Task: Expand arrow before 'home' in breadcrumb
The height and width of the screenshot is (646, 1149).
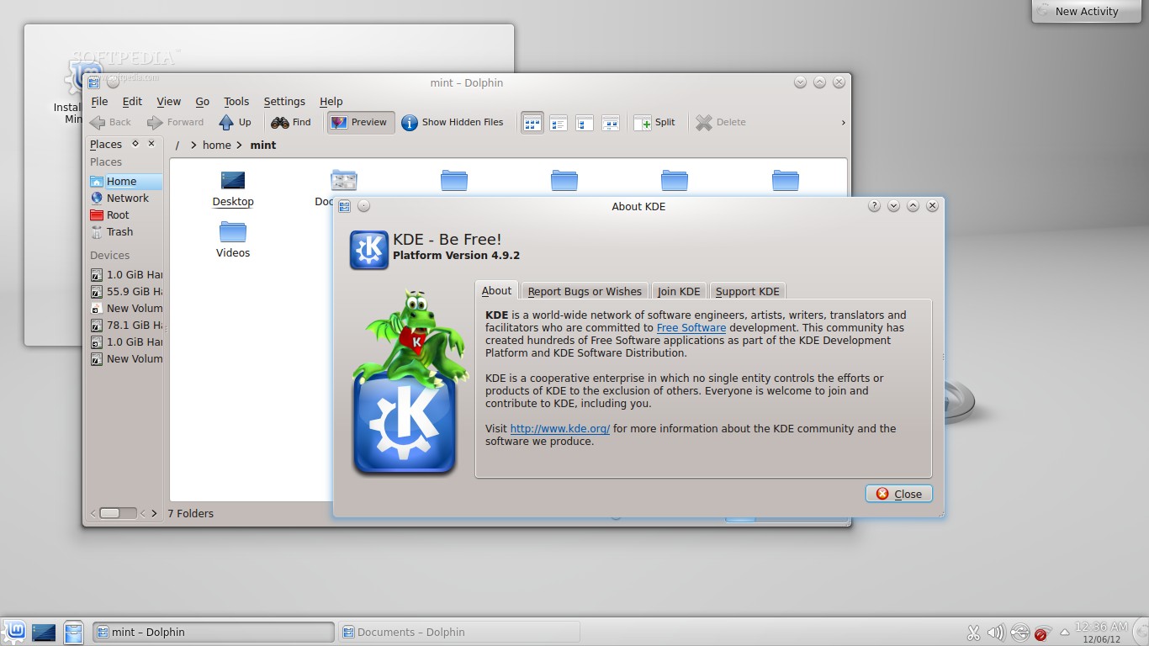Action: [193, 145]
